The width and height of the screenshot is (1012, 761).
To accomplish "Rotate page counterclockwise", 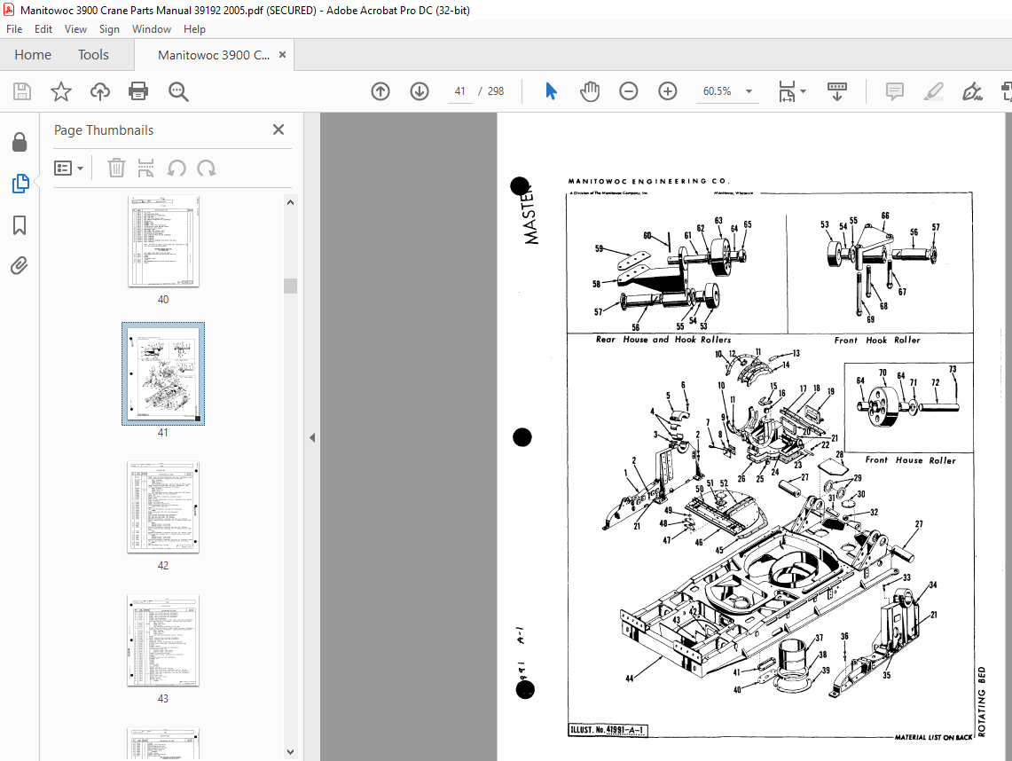I will coord(177,169).
